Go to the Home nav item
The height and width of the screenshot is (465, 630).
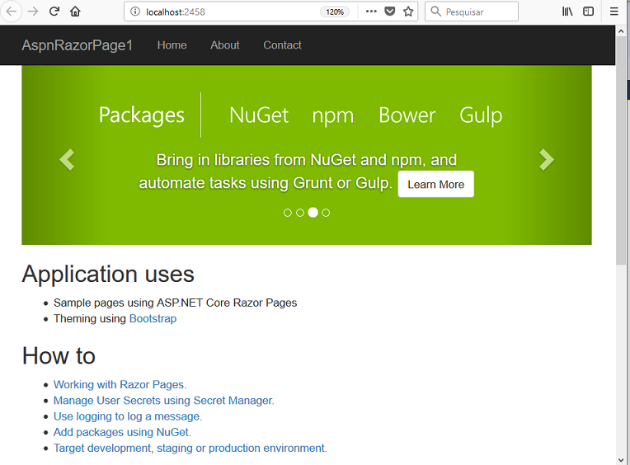pos(172,45)
